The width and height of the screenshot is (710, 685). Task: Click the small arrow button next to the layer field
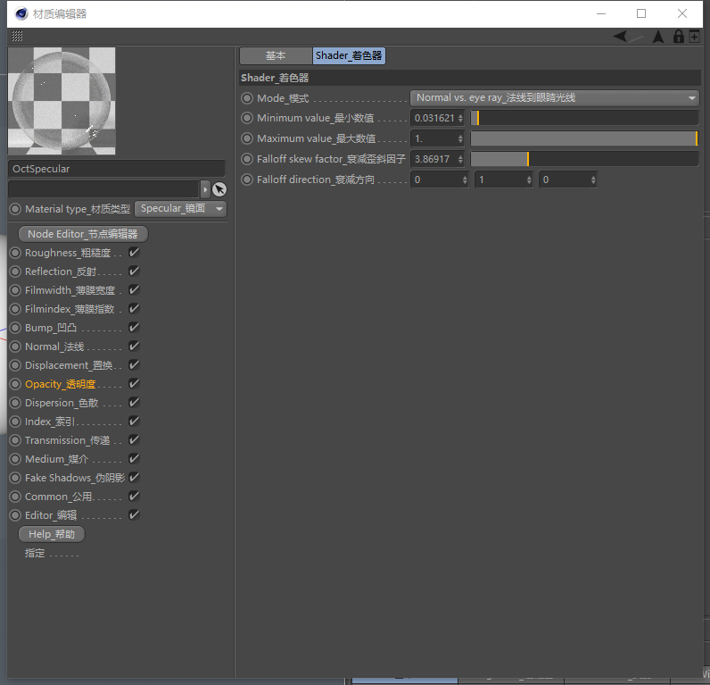(x=206, y=189)
